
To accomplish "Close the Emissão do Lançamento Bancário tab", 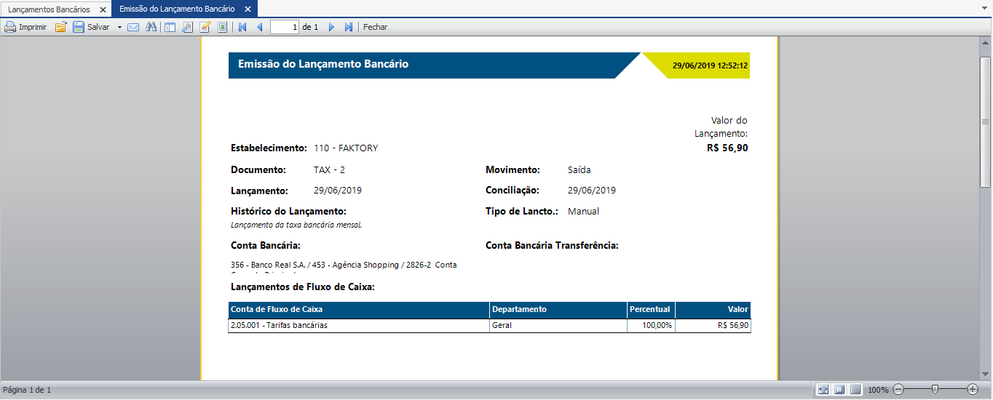I will (248, 9).
